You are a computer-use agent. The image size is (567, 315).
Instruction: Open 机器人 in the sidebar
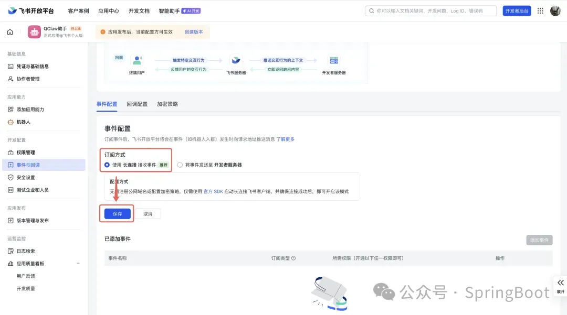24,122
